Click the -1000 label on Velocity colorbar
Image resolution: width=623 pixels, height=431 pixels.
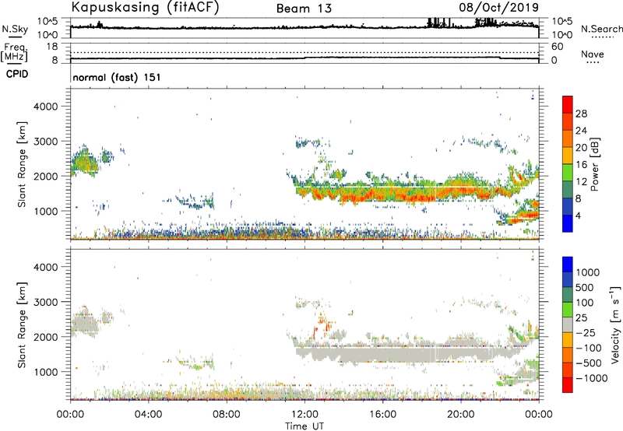591,378
